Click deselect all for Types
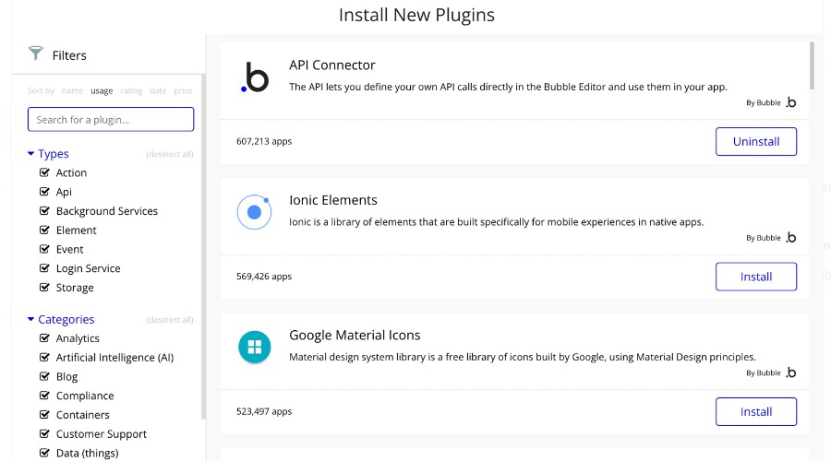831x461 pixels. coord(170,154)
